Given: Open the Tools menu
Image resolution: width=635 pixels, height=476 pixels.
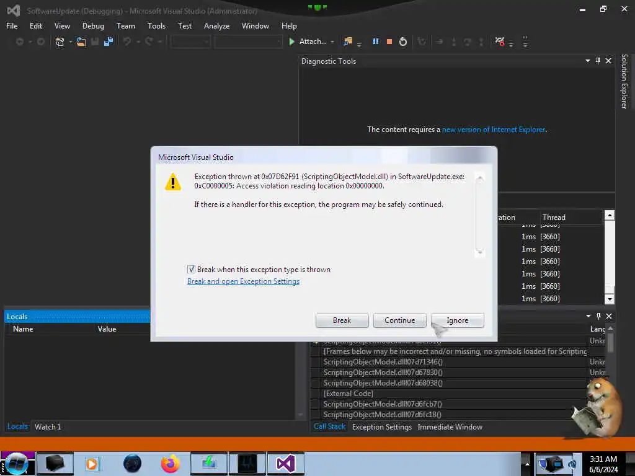Looking at the screenshot, I should point(156,26).
